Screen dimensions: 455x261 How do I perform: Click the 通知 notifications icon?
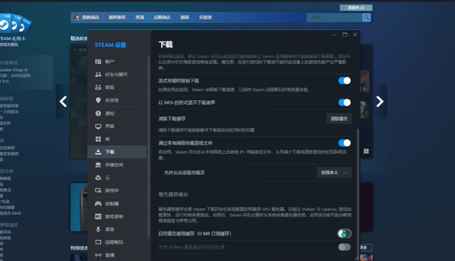98,114
